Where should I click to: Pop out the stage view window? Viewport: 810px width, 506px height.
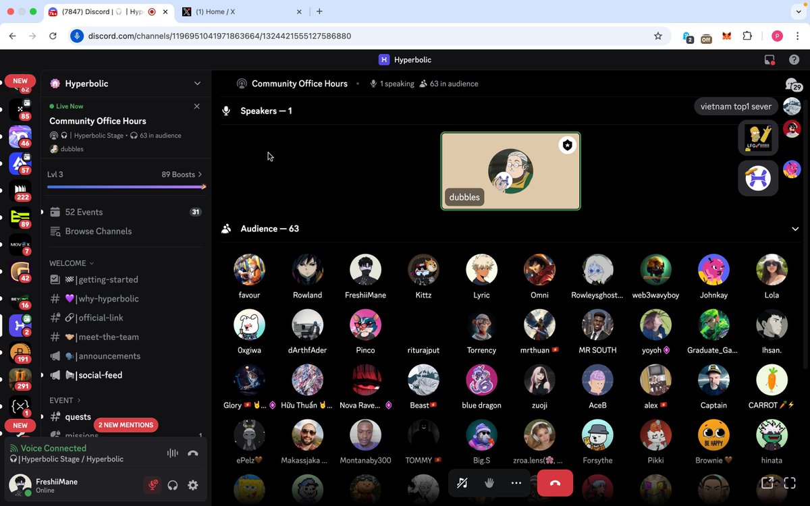coord(767,482)
